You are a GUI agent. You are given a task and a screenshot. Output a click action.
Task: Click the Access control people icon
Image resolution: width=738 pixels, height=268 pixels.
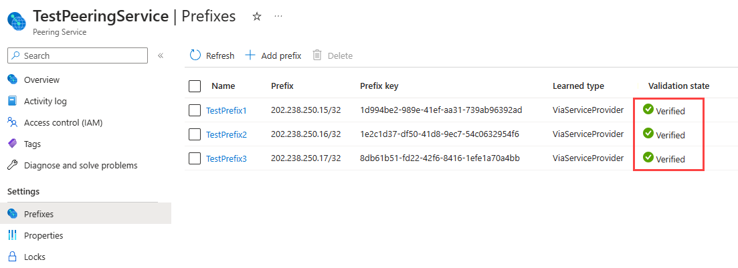[x=13, y=123]
